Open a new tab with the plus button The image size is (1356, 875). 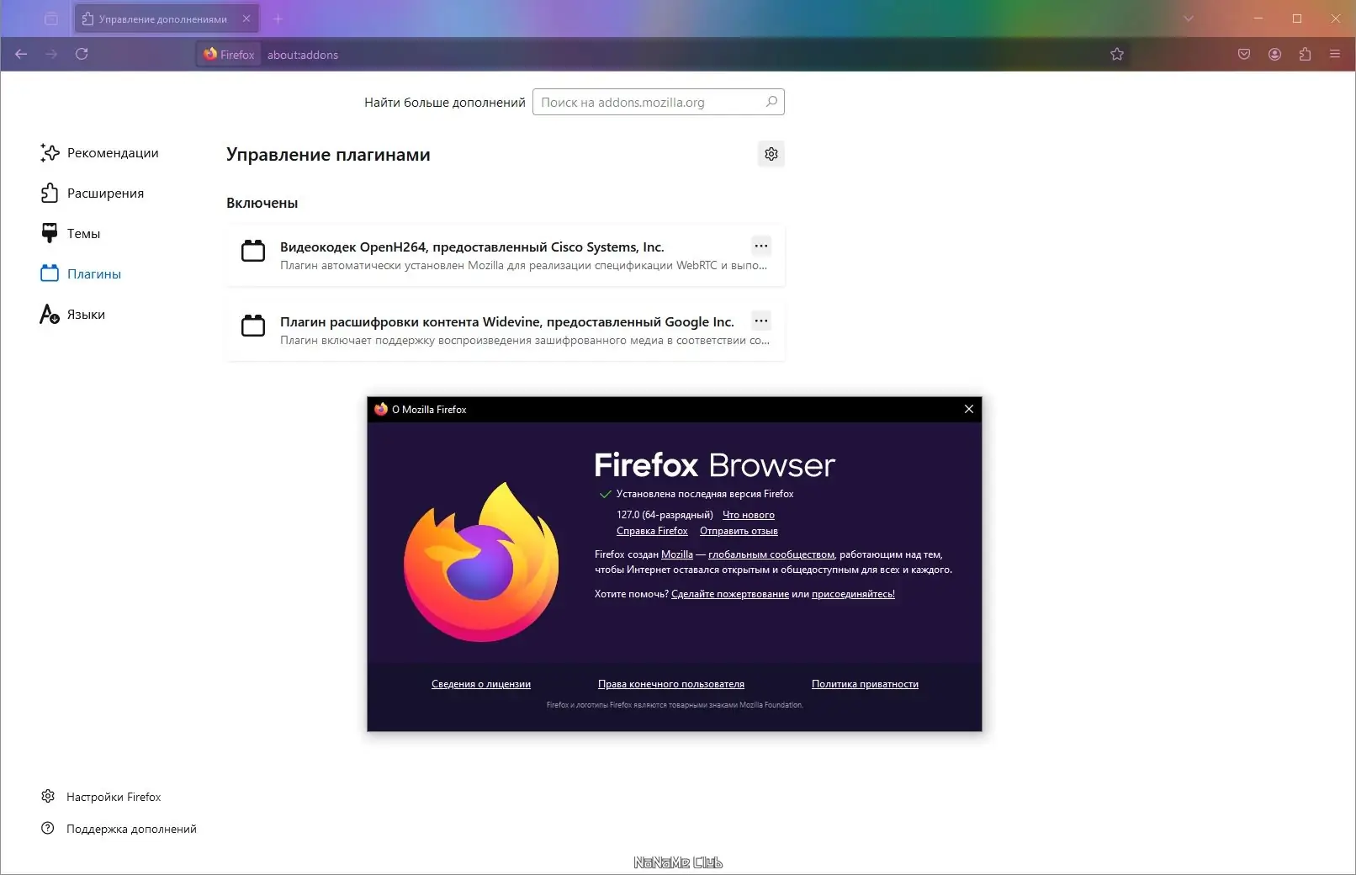[x=278, y=19]
